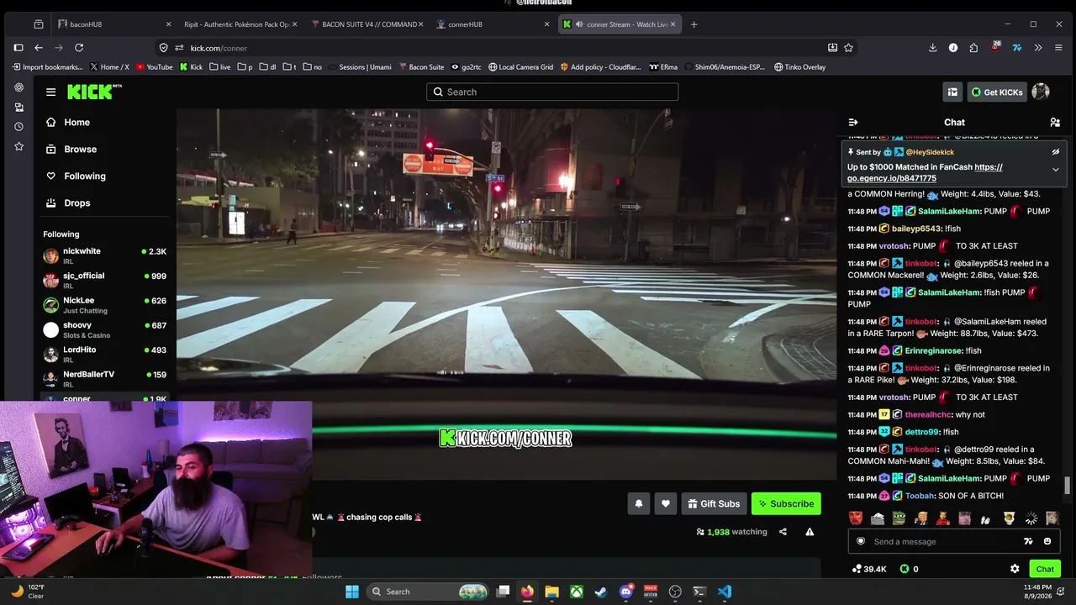Go to the Kick logo homepage
1076x605 pixels.
94,92
